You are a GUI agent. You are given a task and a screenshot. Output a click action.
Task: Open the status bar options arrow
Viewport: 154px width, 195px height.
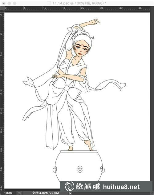coord(70,193)
